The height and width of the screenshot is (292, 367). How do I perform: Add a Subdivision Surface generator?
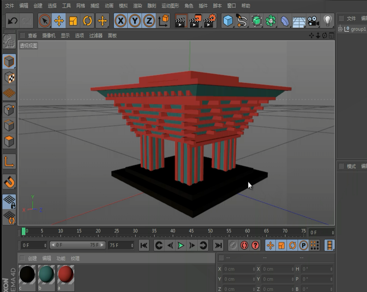(257, 21)
